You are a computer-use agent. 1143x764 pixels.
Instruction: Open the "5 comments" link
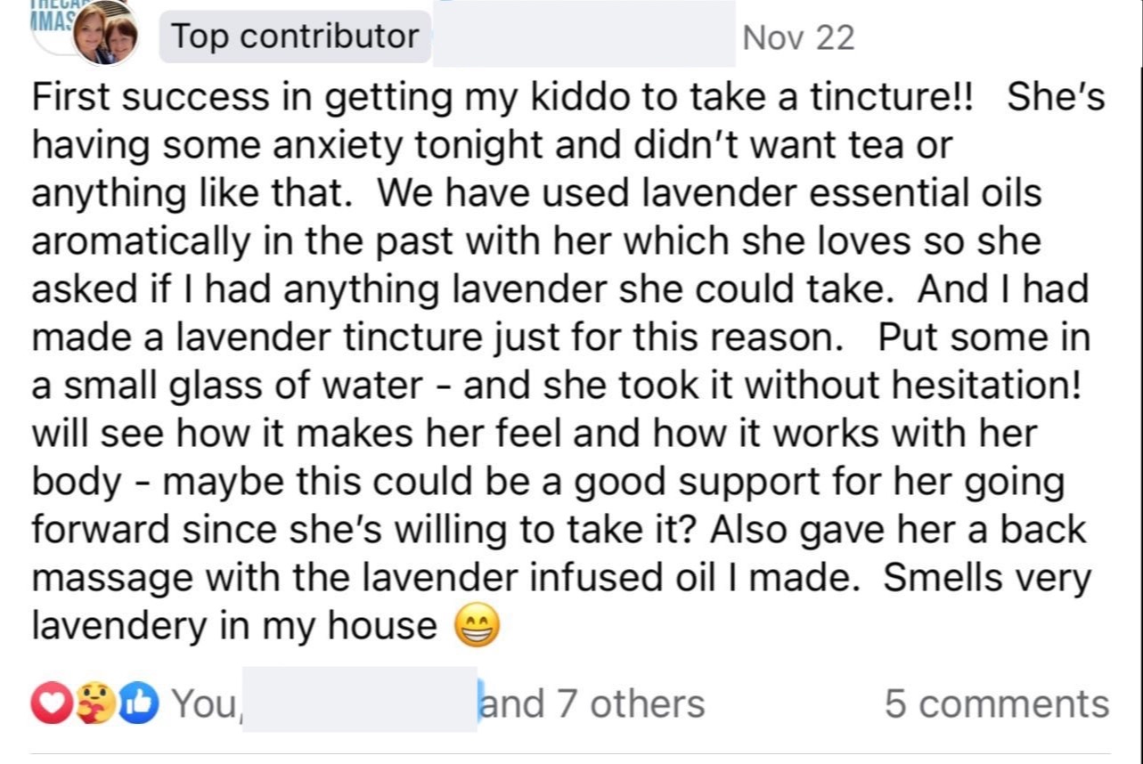(996, 703)
